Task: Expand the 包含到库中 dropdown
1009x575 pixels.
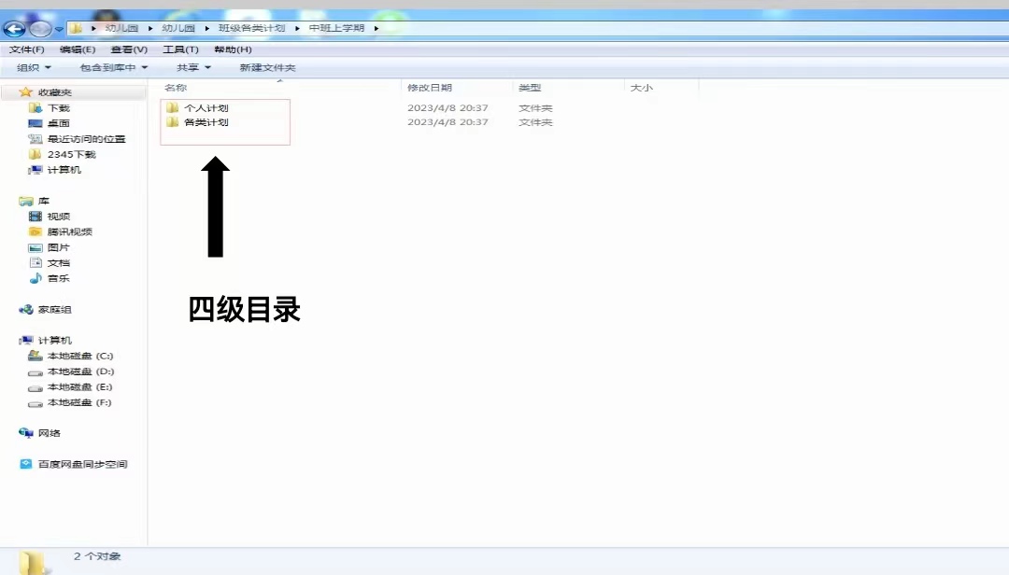Action: click(113, 67)
